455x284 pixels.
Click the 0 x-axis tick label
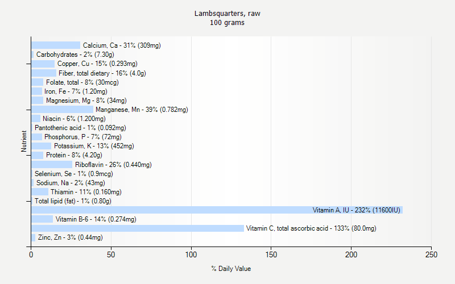[31, 254]
